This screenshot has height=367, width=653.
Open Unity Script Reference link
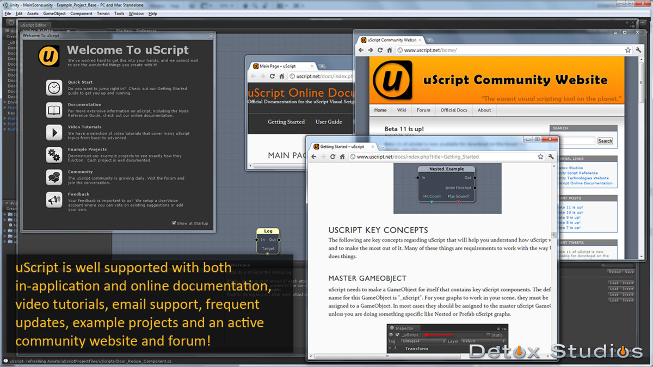pyautogui.click(x=578, y=173)
